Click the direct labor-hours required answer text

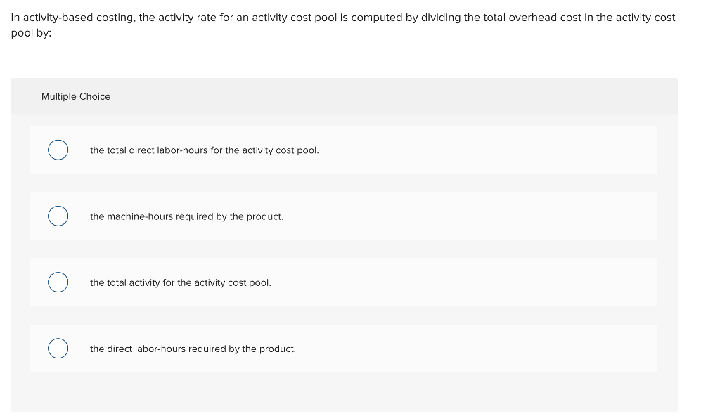pyautogui.click(x=193, y=349)
